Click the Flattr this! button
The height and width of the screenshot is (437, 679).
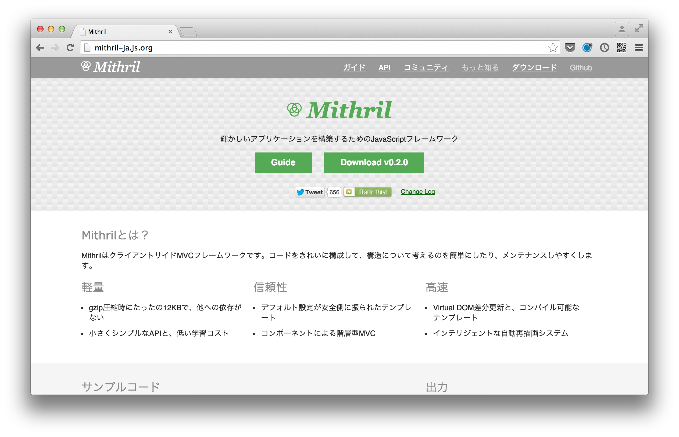[367, 192]
